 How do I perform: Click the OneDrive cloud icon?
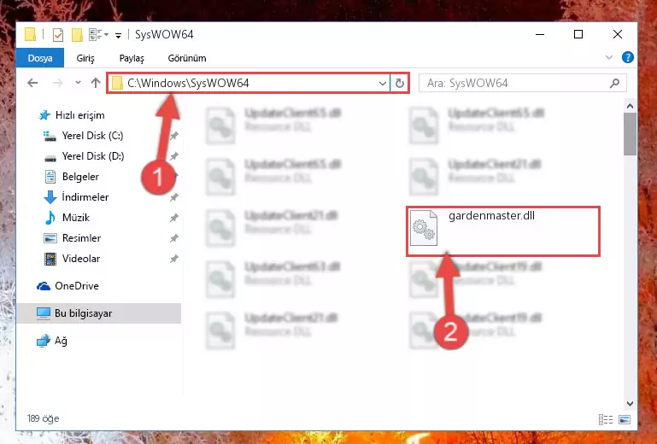click(x=44, y=286)
